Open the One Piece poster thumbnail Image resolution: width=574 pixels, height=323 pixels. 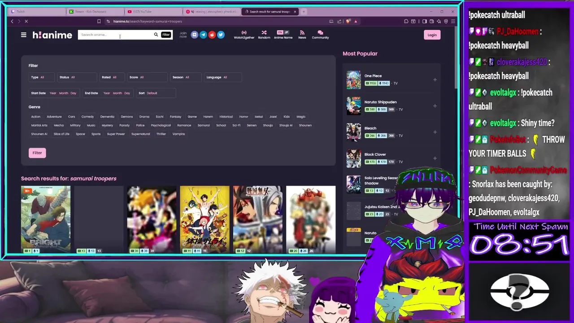pyautogui.click(x=353, y=80)
